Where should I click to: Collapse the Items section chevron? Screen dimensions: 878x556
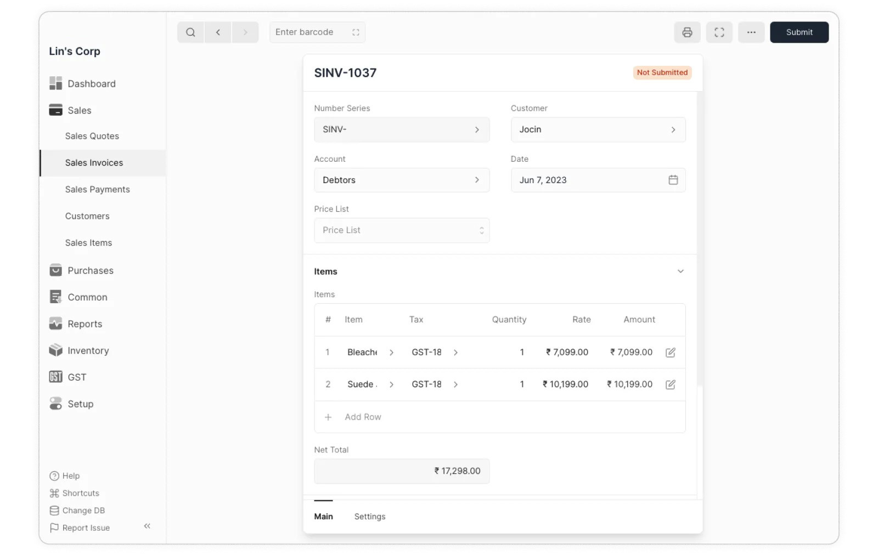click(680, 271)
